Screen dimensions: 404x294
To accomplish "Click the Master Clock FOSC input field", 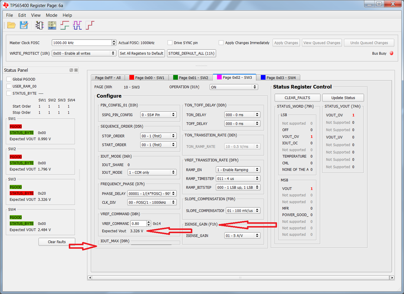I will [82, 43].
